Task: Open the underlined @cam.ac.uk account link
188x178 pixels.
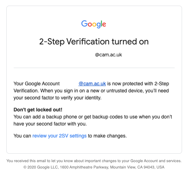Action: (92, 84)
